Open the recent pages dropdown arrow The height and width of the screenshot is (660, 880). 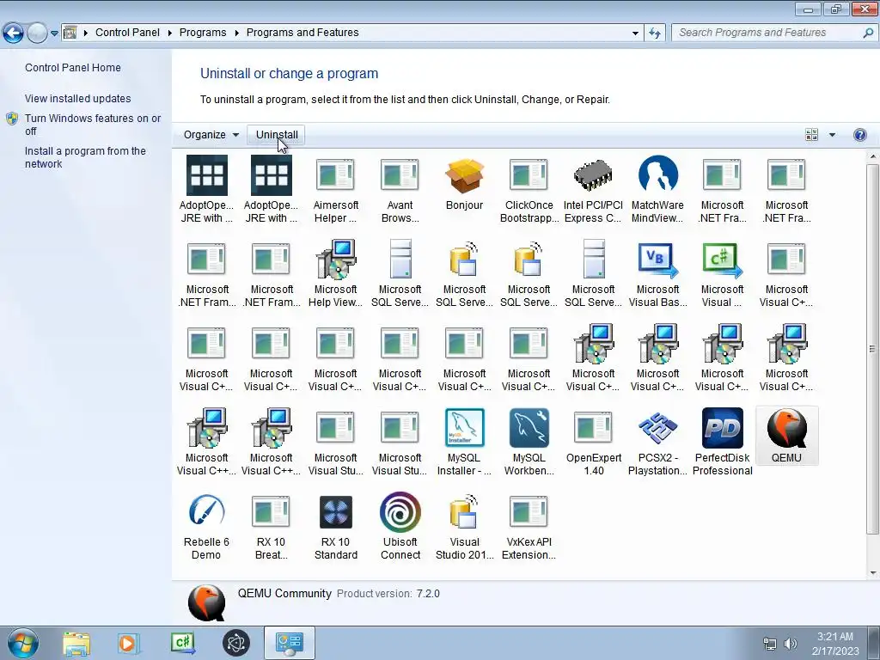54,34
